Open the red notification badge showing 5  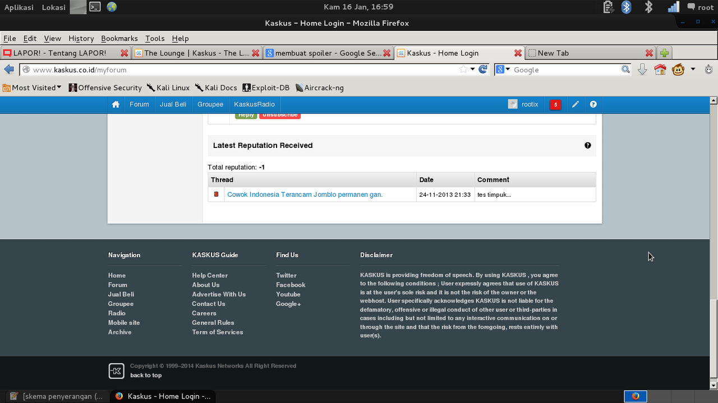(x=555, y=104)
